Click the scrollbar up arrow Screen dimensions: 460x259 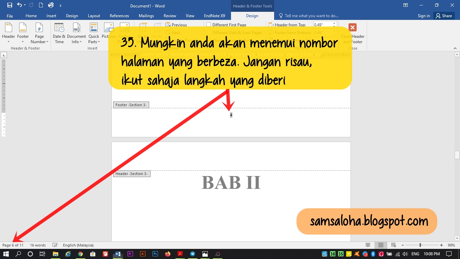(x=457, y=54)
